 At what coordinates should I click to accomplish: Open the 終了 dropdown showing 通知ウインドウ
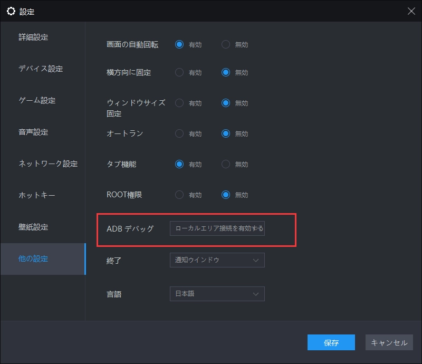pos(217,260)
